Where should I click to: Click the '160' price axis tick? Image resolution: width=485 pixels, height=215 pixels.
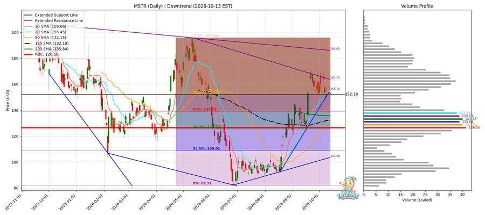coord(16,84)
